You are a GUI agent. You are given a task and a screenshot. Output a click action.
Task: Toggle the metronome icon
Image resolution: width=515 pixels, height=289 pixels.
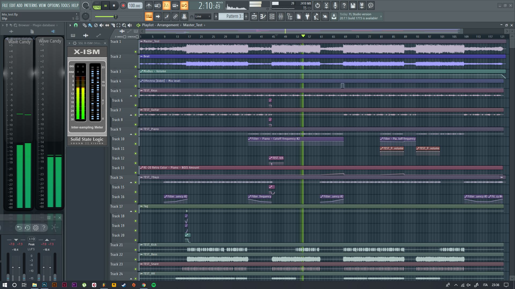click(149, 5)
